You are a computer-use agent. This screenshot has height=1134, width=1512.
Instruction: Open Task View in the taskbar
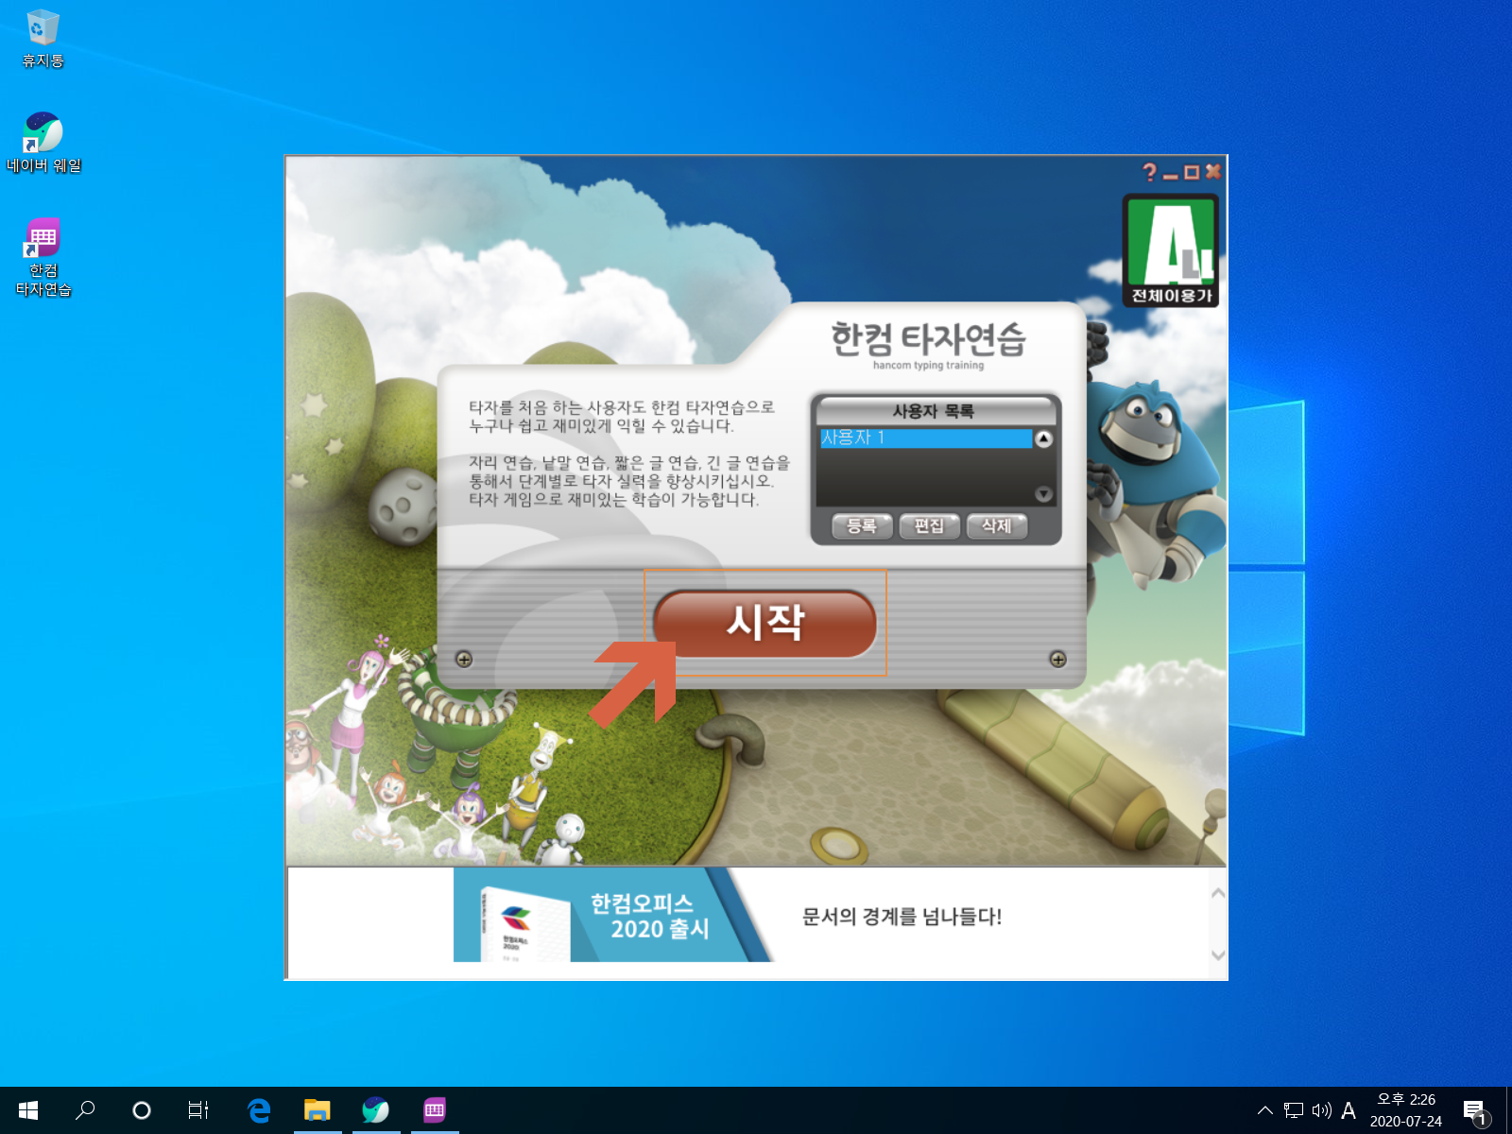point(198,1110)
